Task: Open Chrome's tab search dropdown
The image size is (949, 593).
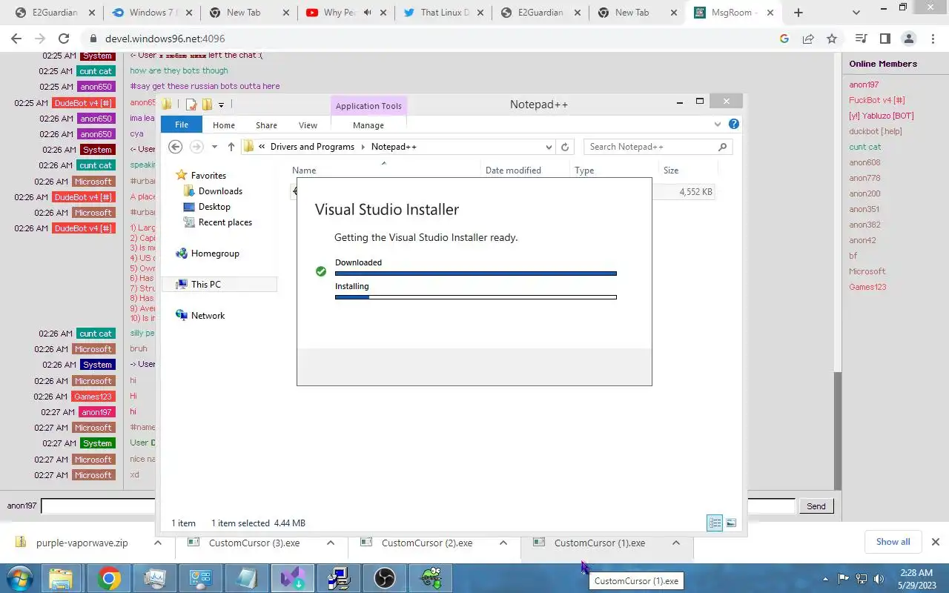Action: click(x=856, y=13)
